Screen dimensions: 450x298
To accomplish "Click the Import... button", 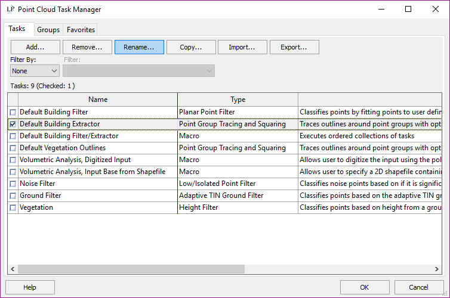I will pos(242,47).
